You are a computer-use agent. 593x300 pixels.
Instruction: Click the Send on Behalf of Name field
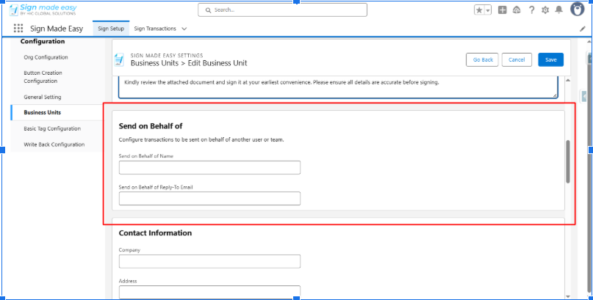209,167
